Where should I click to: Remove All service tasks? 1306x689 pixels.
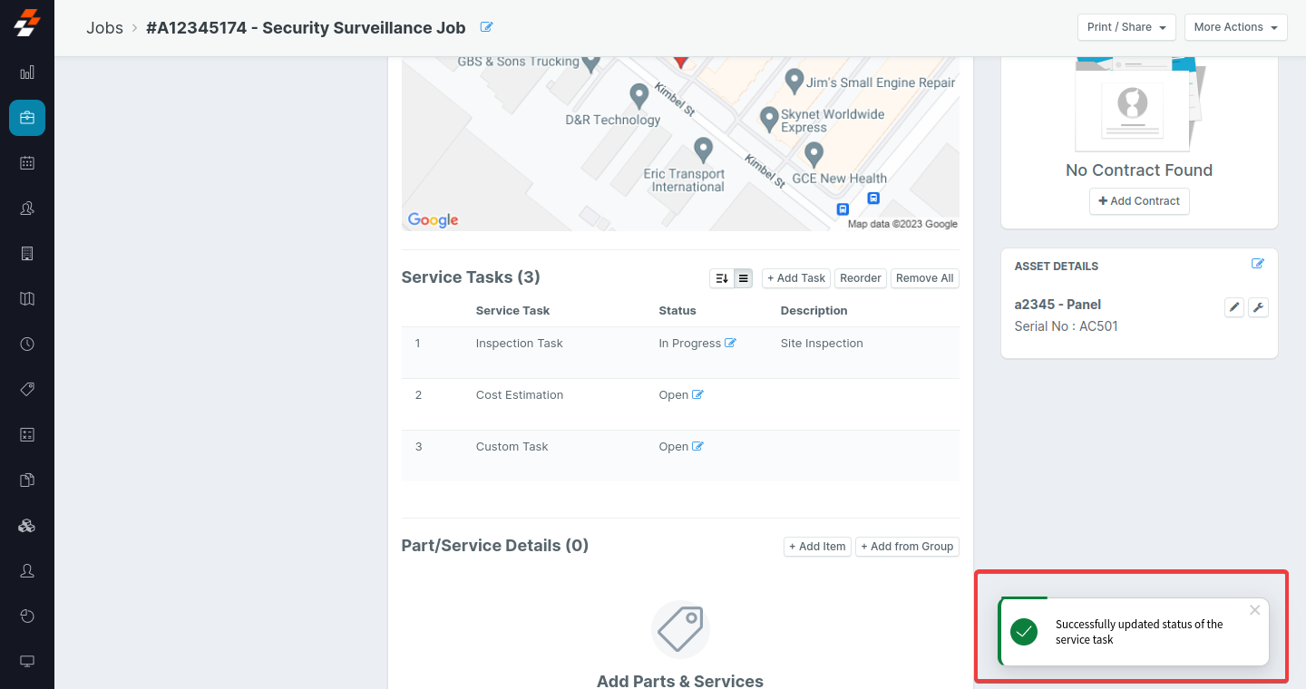[924, 277]
